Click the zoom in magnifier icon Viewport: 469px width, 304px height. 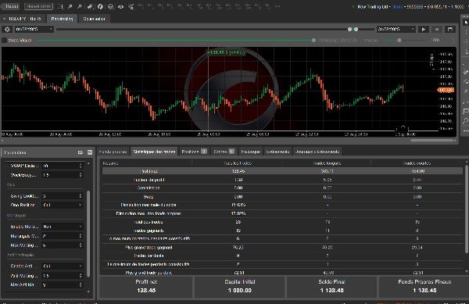click(x=70, y=6)
